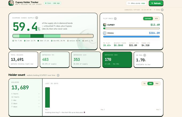Click the $0.3840 price value
This screenshot has height=117, width=182.
(118, 46)
